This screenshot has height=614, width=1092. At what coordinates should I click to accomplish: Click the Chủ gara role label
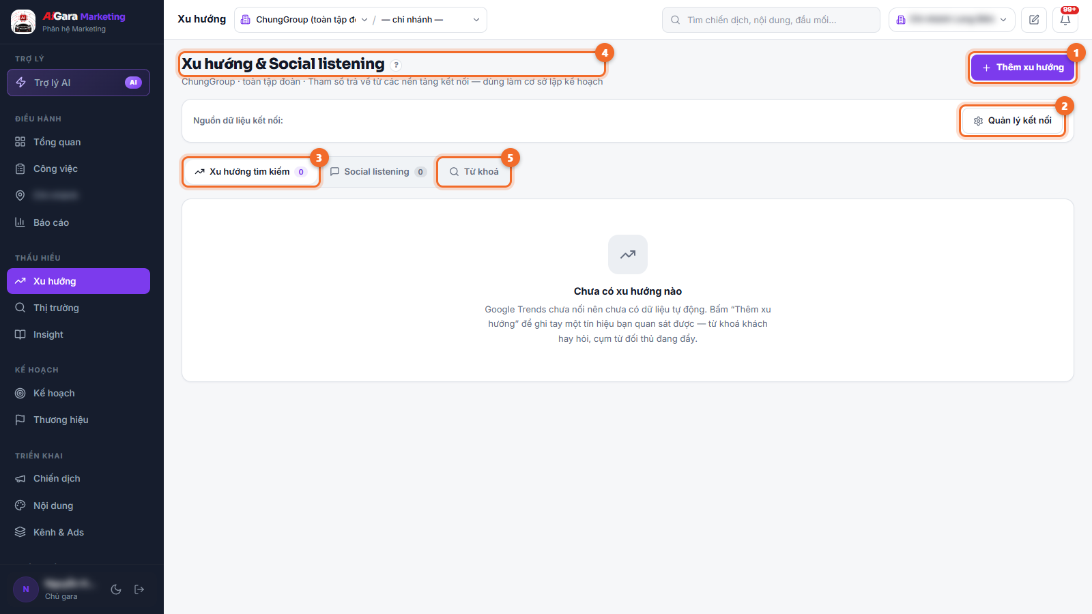click(61, 596)
